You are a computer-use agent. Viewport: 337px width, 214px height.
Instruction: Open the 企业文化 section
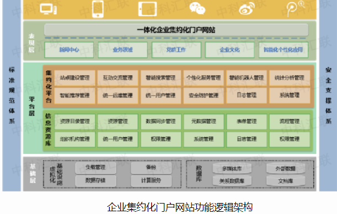pos(229,50)
